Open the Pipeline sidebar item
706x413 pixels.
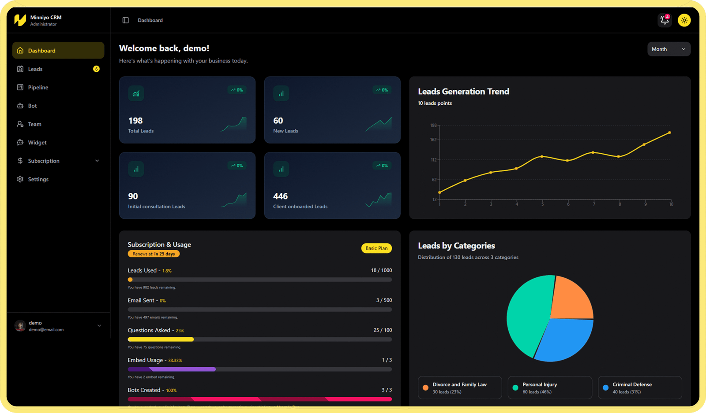[38, 88]
